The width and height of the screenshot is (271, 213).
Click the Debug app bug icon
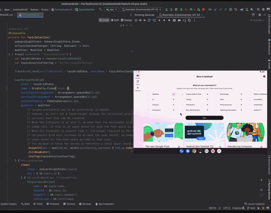pos(181,10)
